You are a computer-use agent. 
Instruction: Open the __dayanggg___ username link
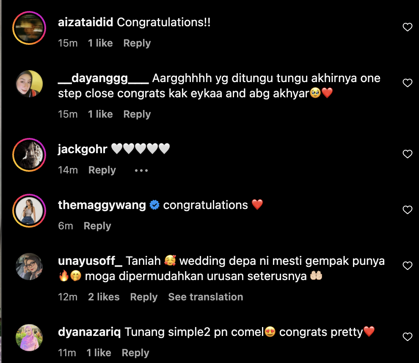[103, 78]
